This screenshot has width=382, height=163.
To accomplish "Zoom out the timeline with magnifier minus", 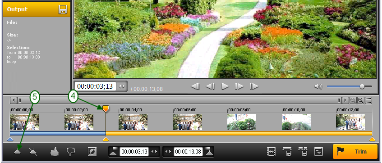I will pyautogui.click(x=353, y=100).
